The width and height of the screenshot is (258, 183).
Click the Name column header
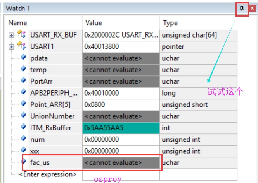(17, 23)
